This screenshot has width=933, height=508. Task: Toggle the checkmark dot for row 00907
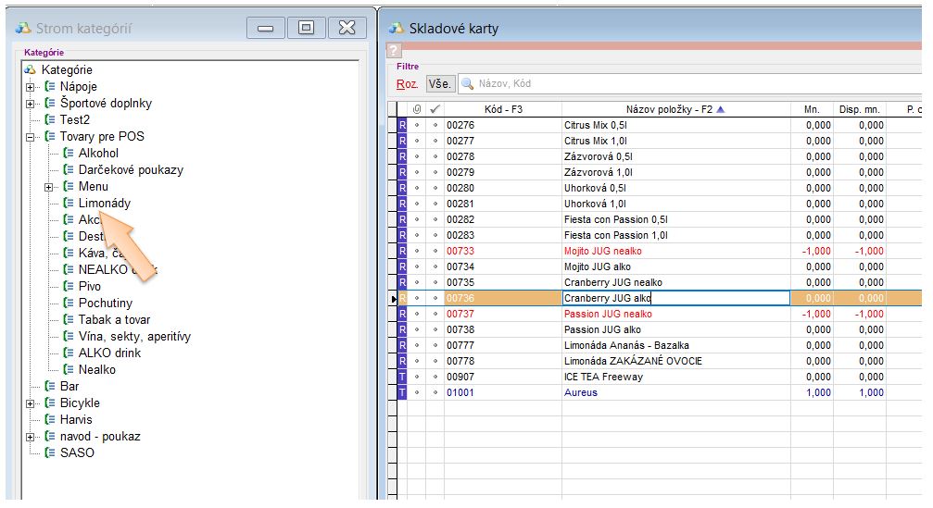tap(435, 378)
